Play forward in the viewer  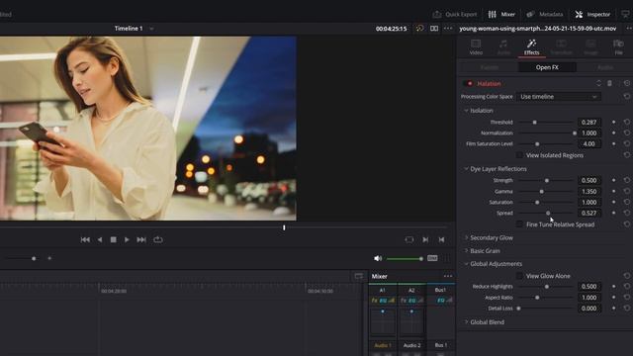click(x=127, y=239)
